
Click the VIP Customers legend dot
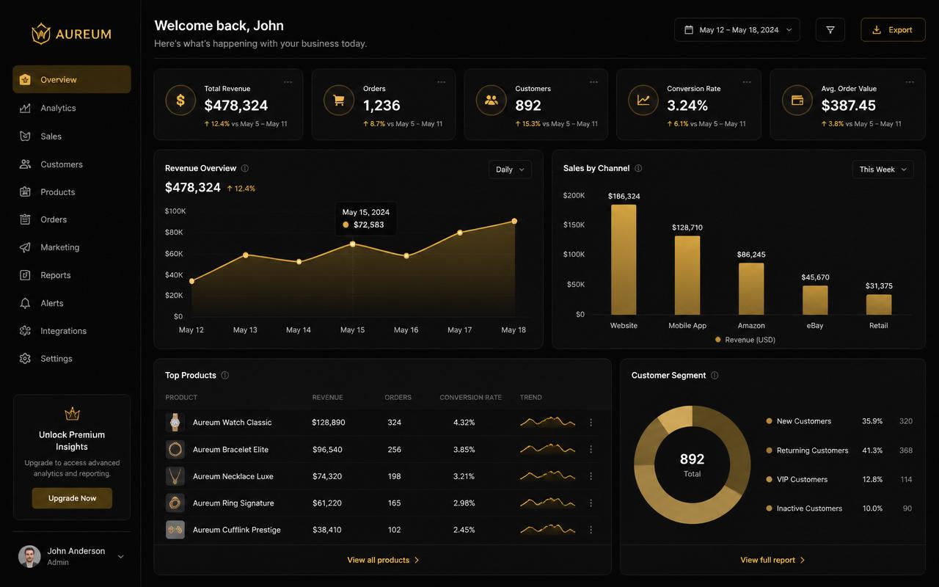coord(769,479)
